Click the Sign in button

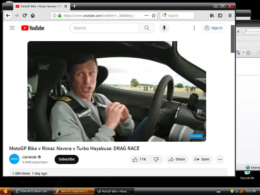coord(214,28)
